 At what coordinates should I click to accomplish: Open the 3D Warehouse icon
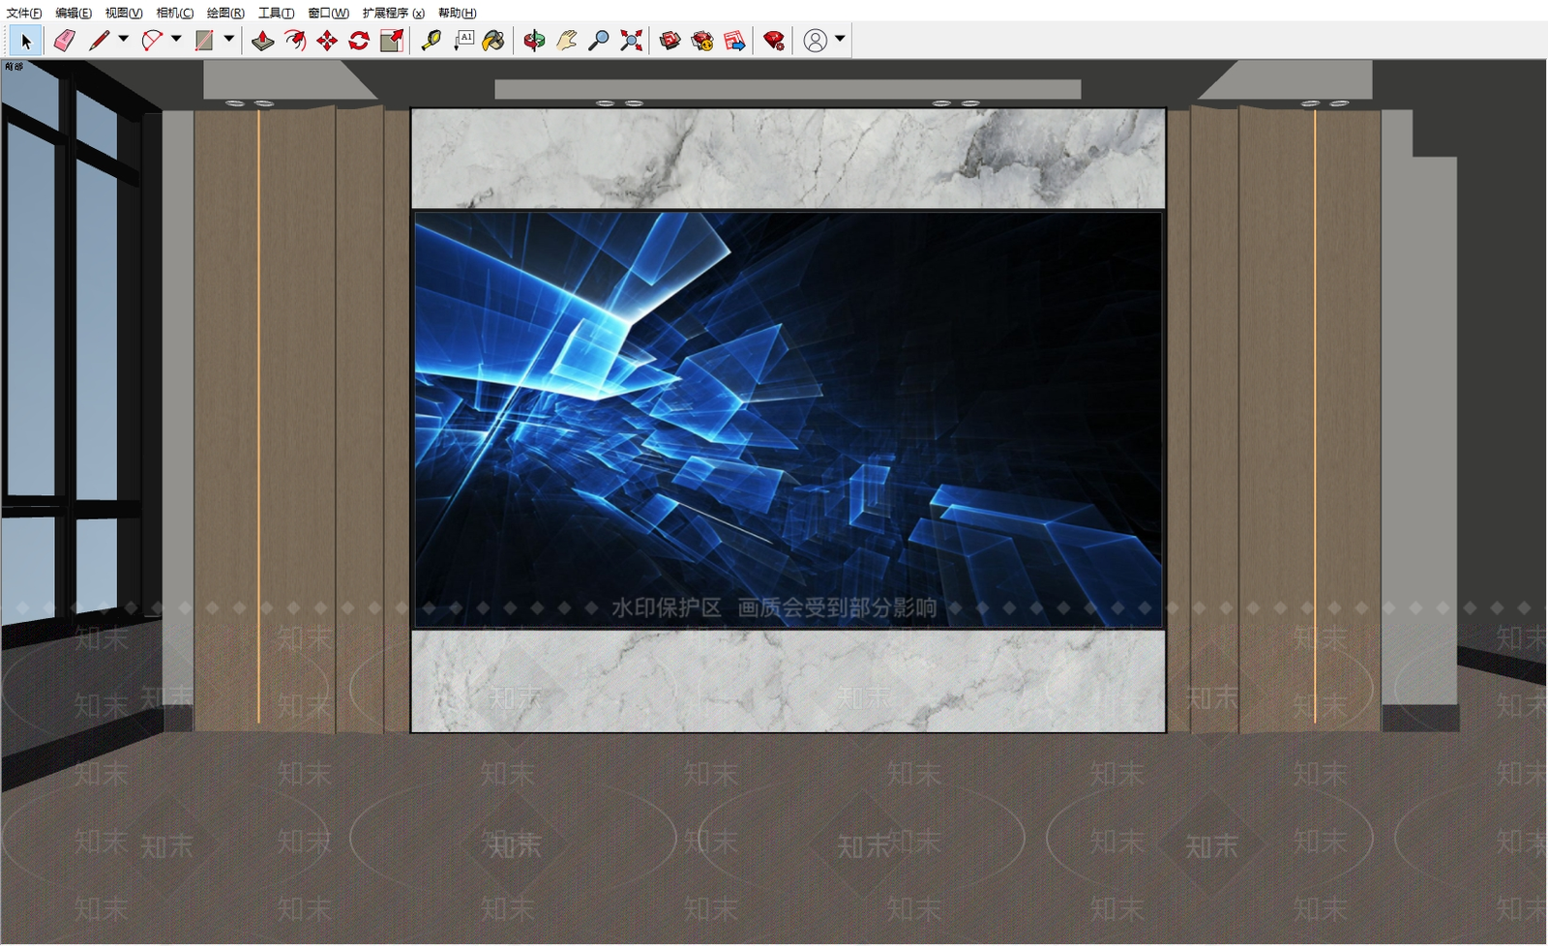pos(670,41)
